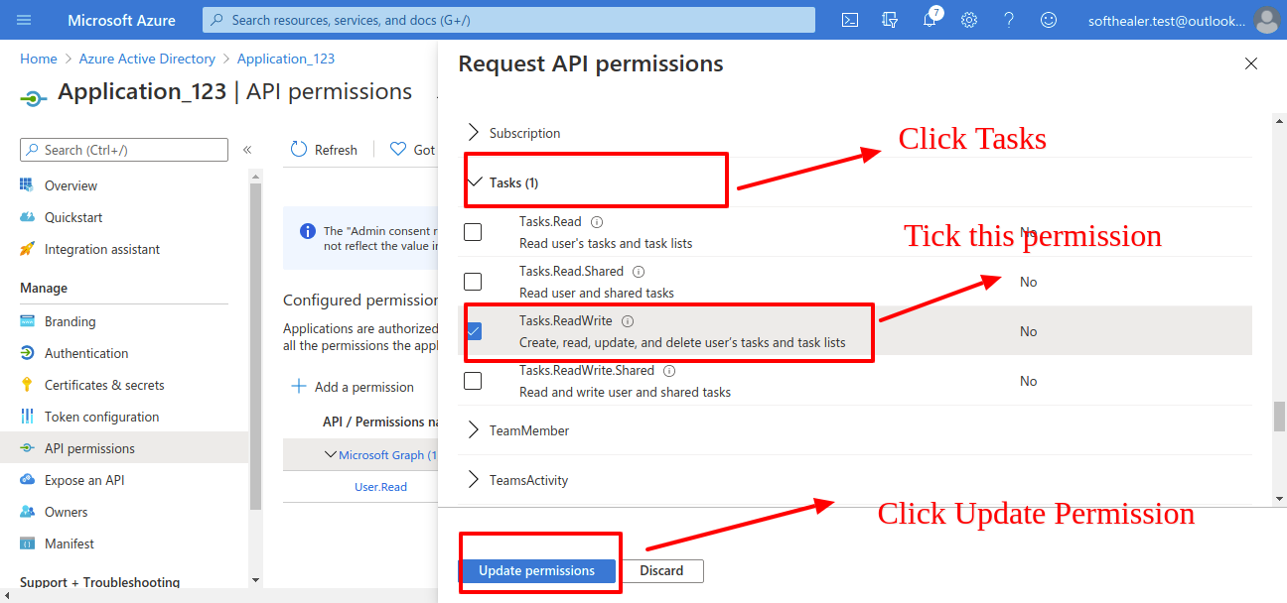The image size is (1287, 603).
Task: Open Cloud Shell from the top bar
Action: coord(850,20)
